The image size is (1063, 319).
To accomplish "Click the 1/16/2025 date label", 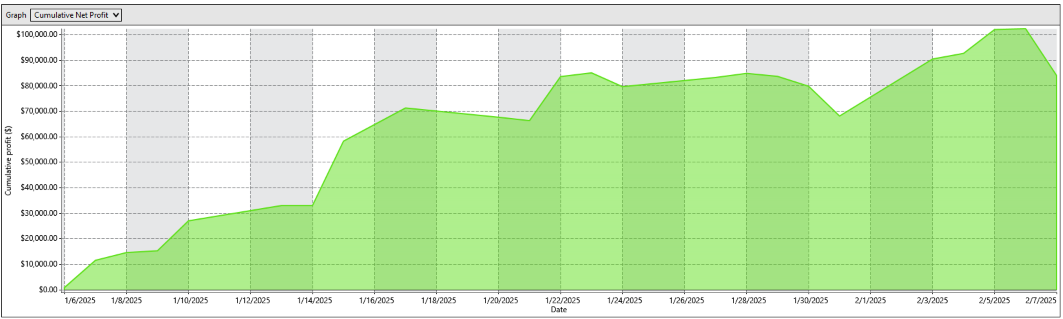I will 377,300.
